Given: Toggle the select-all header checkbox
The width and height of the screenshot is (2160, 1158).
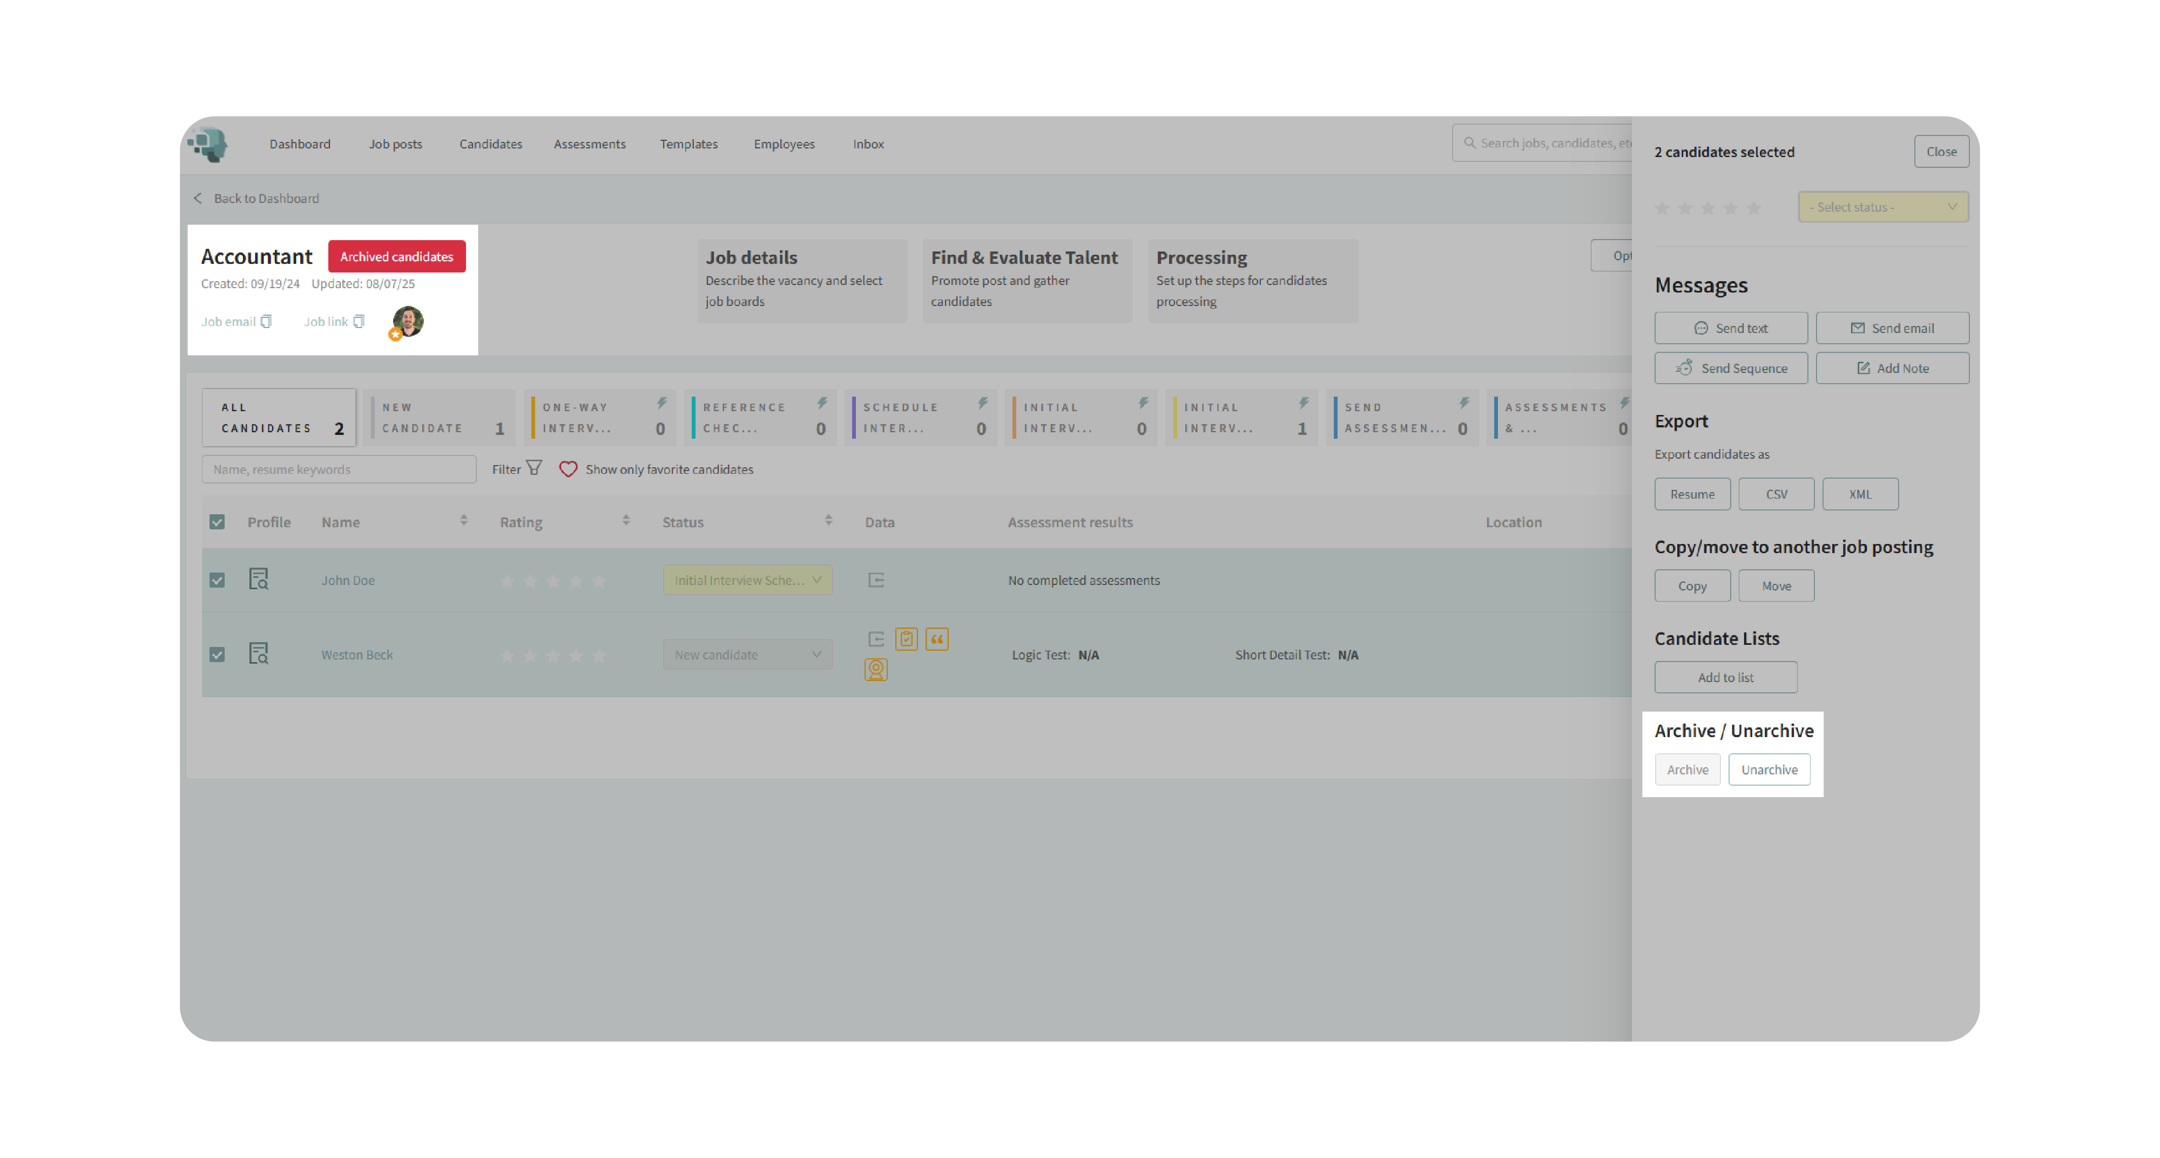Looking at the screenshot, I should point(217,522).
